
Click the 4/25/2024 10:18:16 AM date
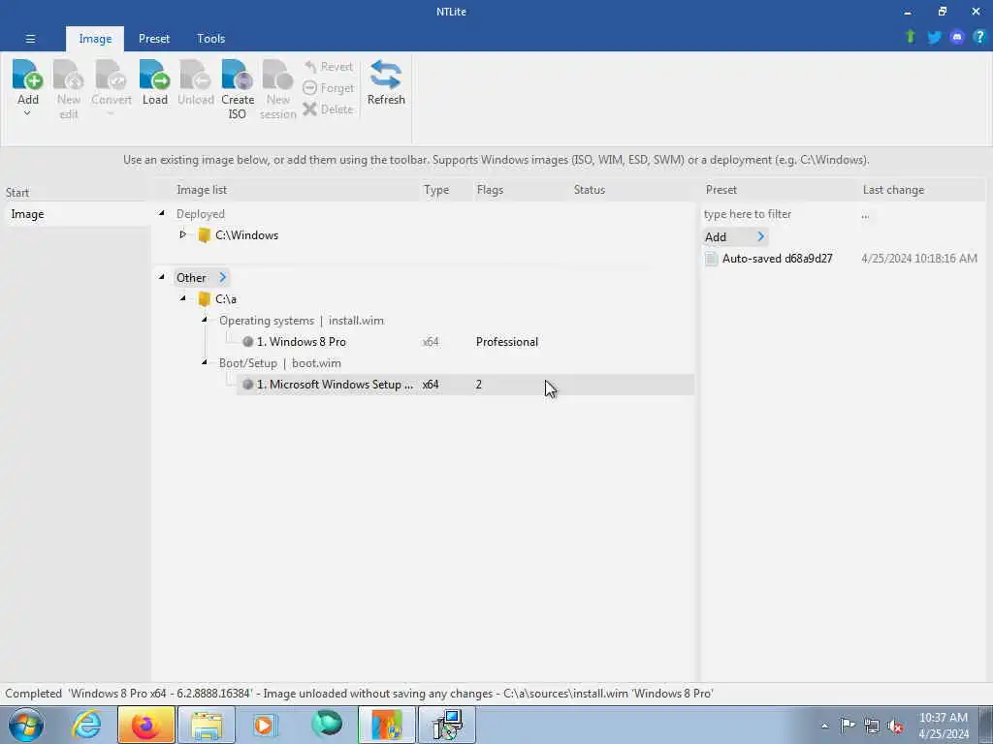[919, 259]
